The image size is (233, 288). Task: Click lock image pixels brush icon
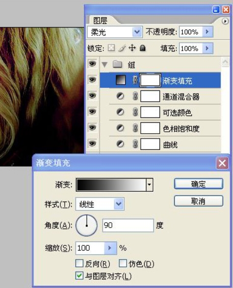[122, 48]
